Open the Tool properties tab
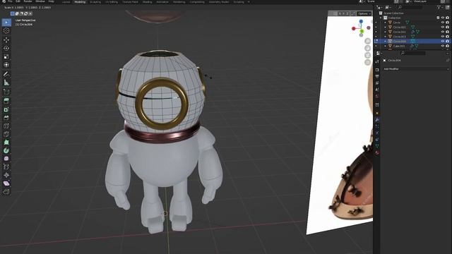 point(377,61)
